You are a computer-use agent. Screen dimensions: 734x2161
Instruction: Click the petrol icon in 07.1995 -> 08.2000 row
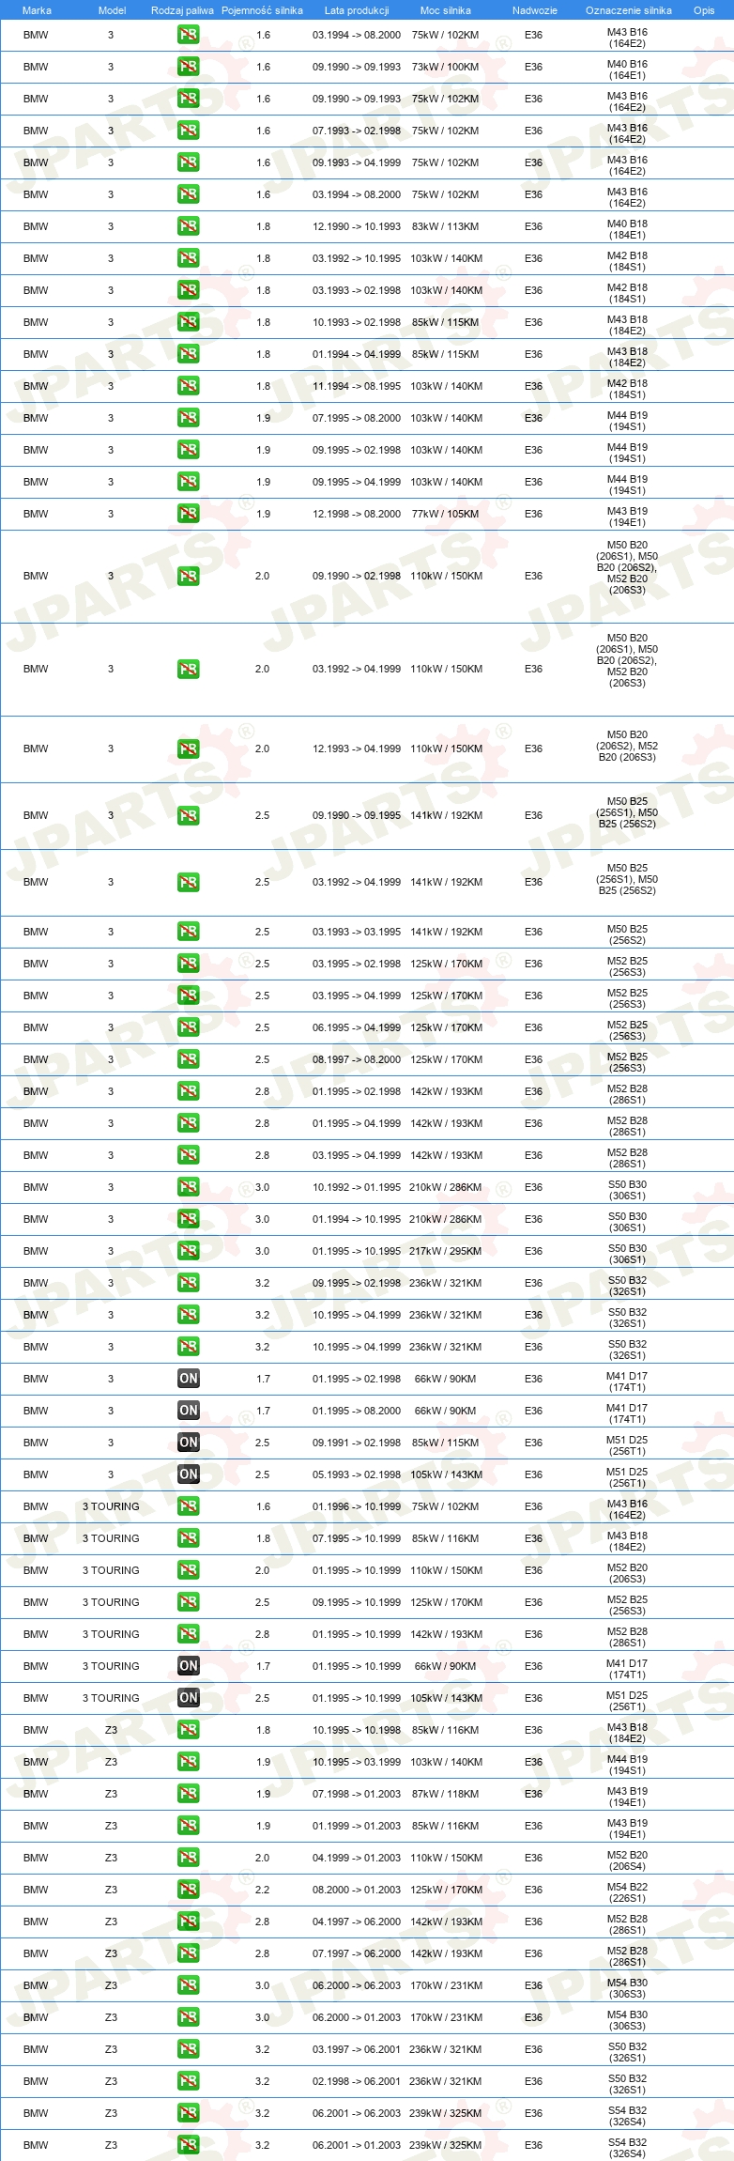(188, 418)
